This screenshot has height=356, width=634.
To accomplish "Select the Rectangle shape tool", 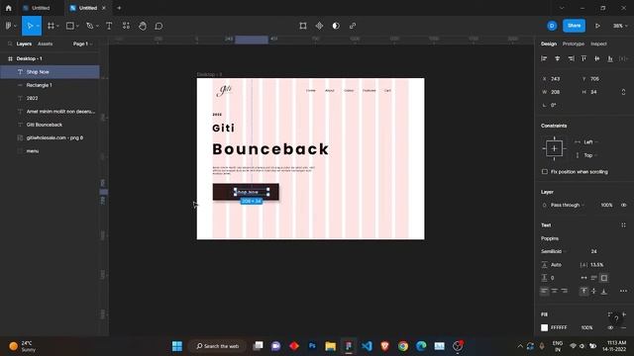I will tap(70, 26).
